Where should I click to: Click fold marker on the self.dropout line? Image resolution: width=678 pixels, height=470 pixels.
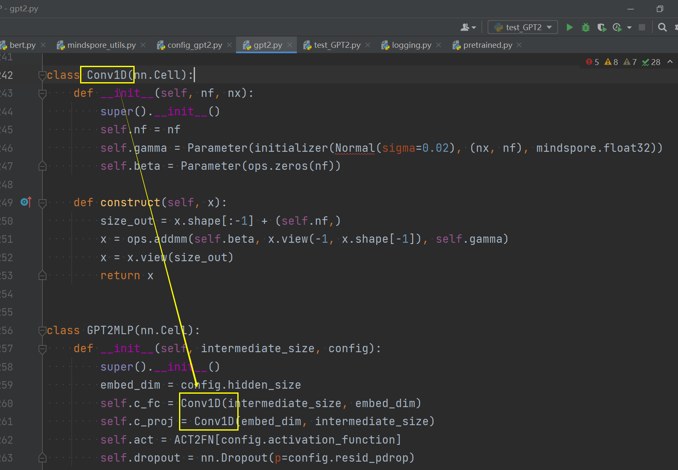click(x=42, y=458)
